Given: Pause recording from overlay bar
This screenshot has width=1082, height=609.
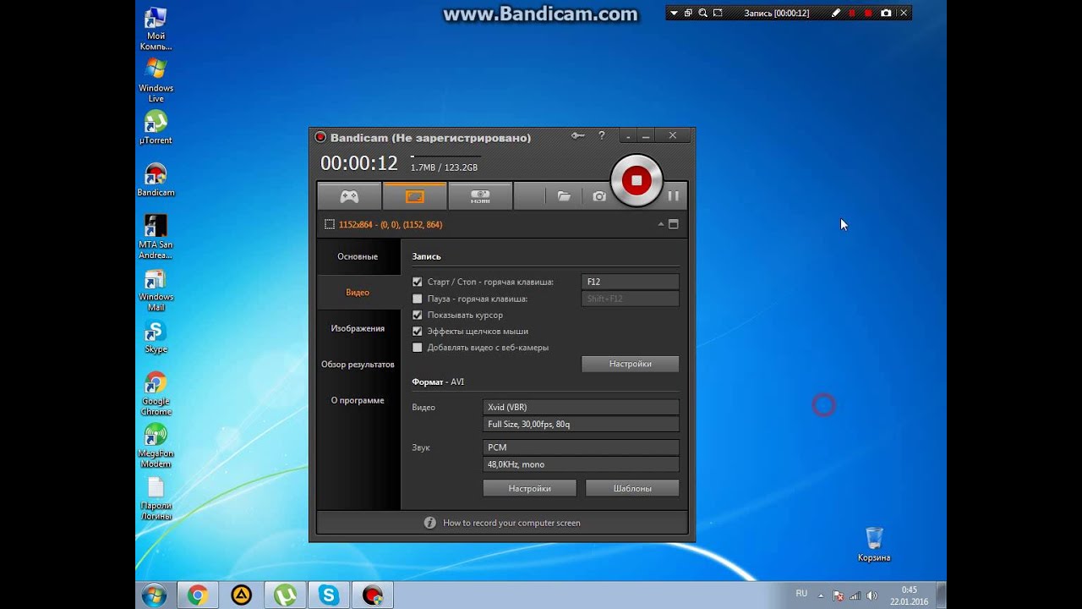Looking at the screenshot, I should pyautogui.click(x=852, y=14).
